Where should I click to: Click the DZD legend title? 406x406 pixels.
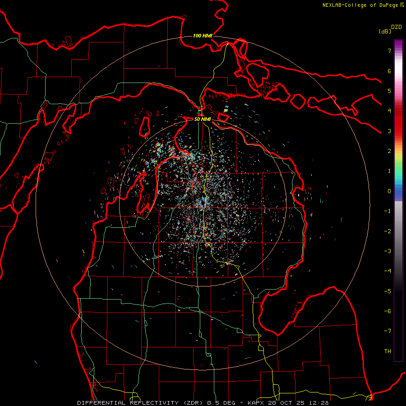click(x=397, y=27)
